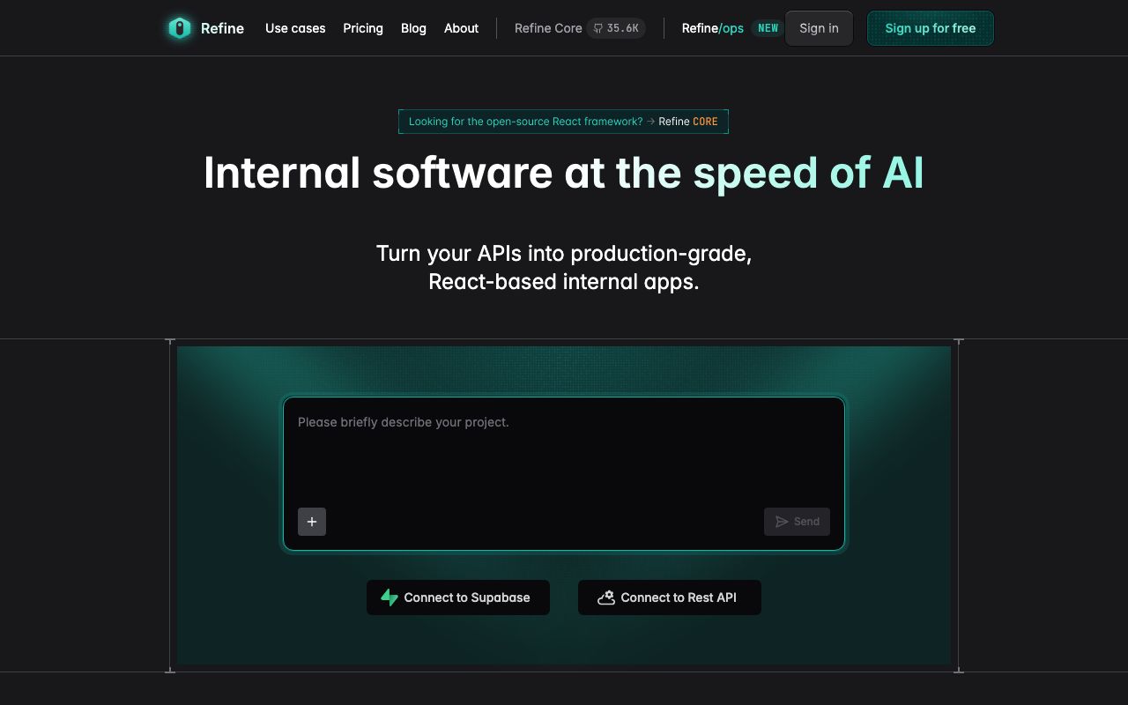The image size is (1128, 705).
Task: Click the Refine brand name text
Action: tap(222, 28)
